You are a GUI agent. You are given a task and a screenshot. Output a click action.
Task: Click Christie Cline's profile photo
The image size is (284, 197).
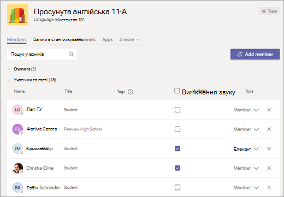(17, 168)
